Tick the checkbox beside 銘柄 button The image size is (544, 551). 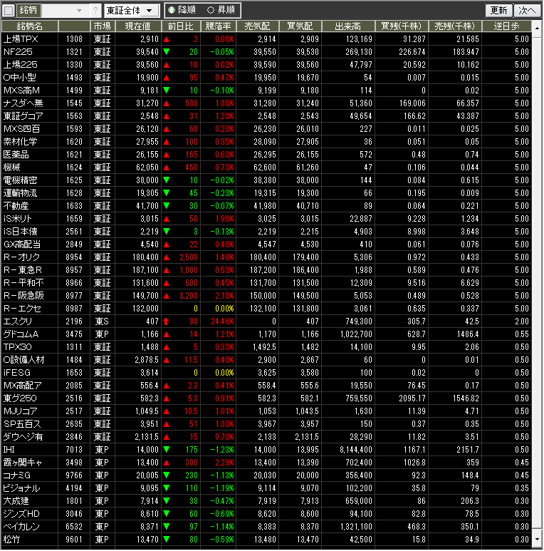(9, 11)
